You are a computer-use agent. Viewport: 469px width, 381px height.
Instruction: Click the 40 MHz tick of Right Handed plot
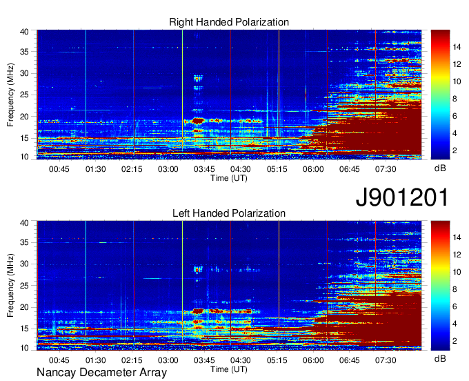[x=25, y=32]
